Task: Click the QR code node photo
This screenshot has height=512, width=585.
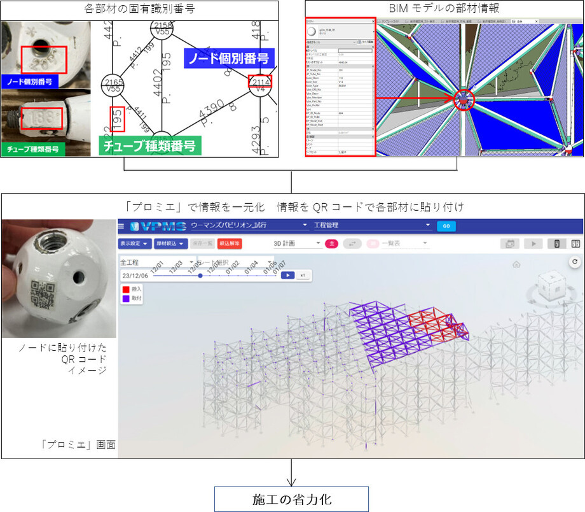Action: 59,278
